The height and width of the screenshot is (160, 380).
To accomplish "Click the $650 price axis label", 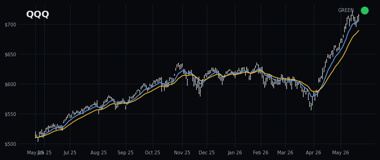I will coord(11,54).
